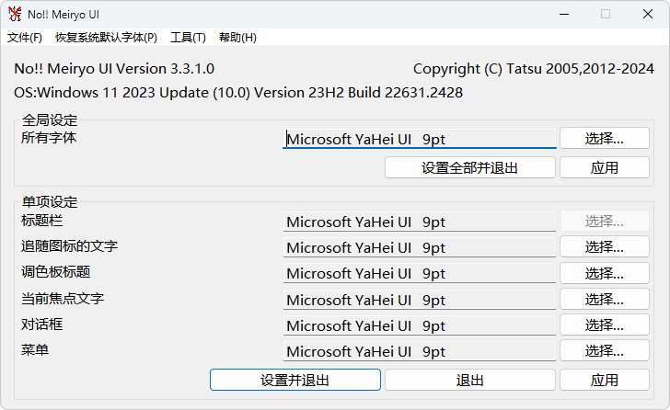This screenshot has width=670, height=410.
Task: Choose font for 追随图标的文字
Action: (604, 247)
